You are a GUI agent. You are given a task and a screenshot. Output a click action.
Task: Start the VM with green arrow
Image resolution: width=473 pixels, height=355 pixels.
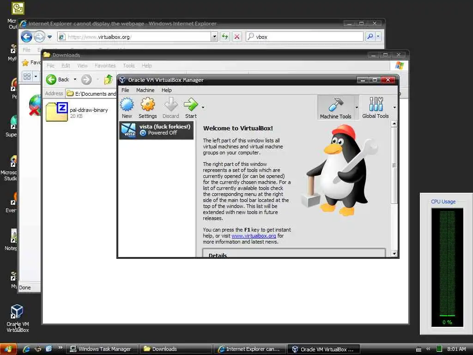pos(191,108)
